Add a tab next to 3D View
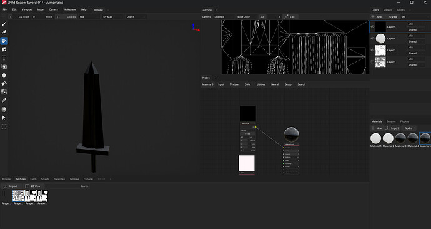 [x=108, y=10]
